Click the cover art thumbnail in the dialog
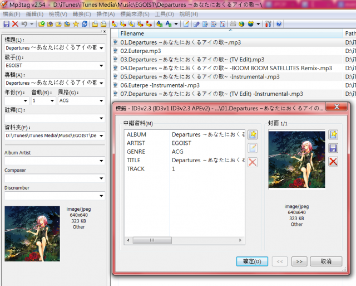The width and height of the screenshot is (356, 286). point(296,159)
